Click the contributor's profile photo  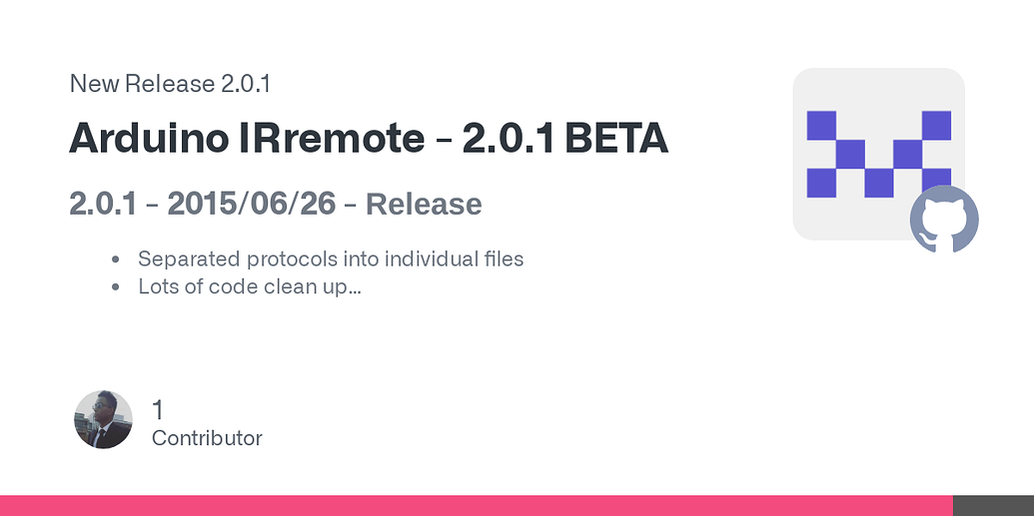[x=103, y=419]
